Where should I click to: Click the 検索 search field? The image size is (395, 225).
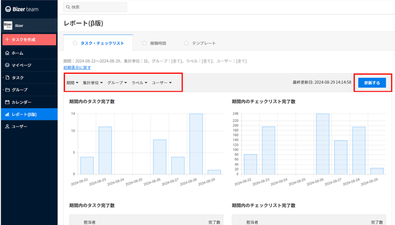pos(95,7)
